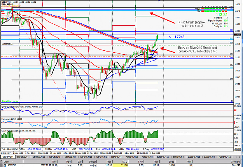243x167 pixels.
Task: Click the <--172:8 chart annotation text
Action: [177, 37]
